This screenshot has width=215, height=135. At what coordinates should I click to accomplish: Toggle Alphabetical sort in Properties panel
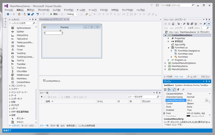pyautogui.click(x=169, y=90)
